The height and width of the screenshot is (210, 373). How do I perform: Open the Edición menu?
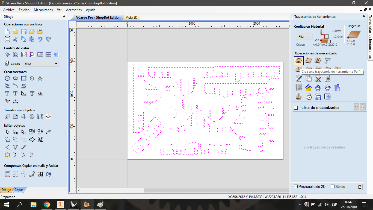[24, 10]
